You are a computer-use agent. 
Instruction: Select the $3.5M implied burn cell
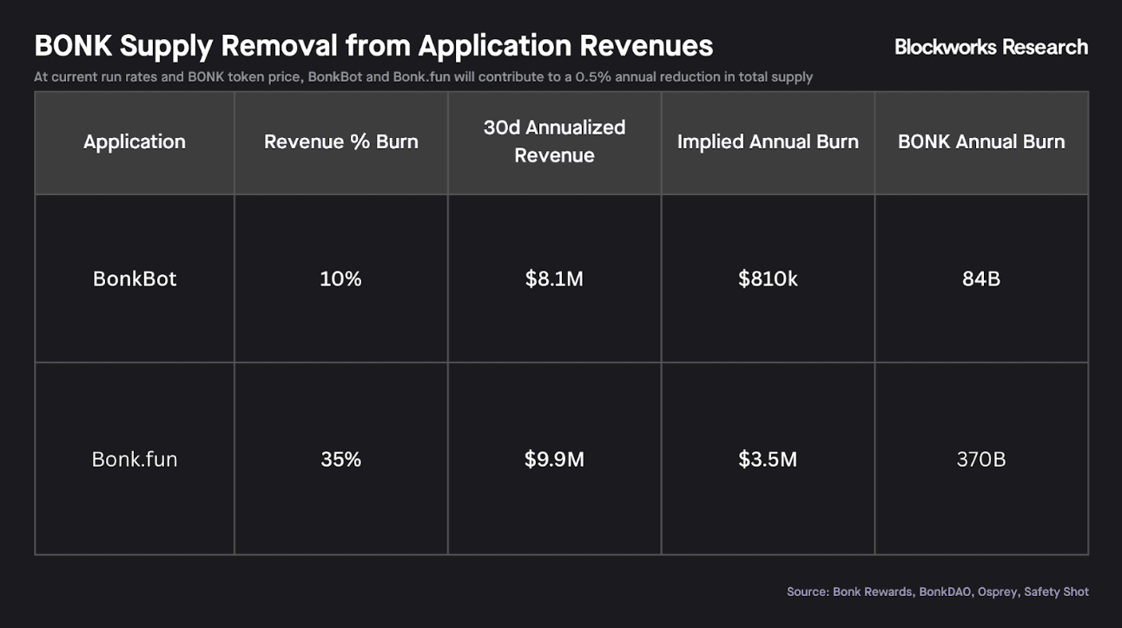pyautogui.click(x=768, y=459)
